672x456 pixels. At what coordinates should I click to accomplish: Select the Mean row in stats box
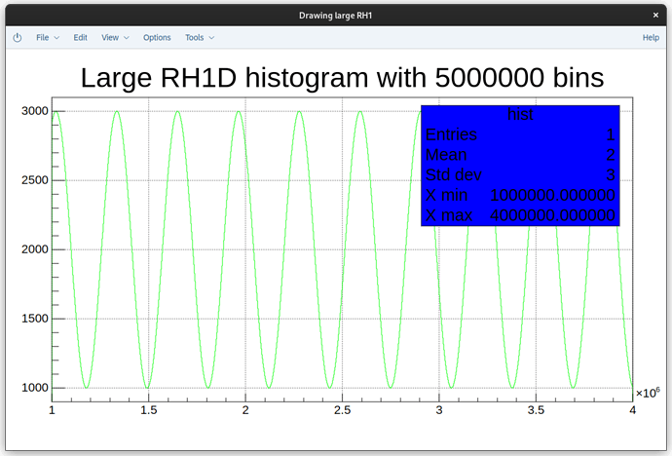(520, 155)
